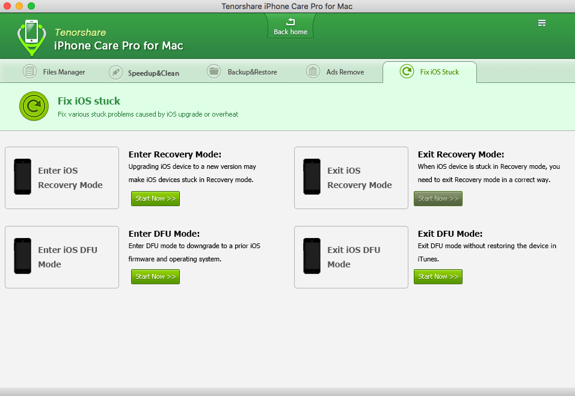The height and width of the screenshot is (396, 575).
Task: Start Now for Exit Recovery Mode
Action: click(x=438, y=198)
